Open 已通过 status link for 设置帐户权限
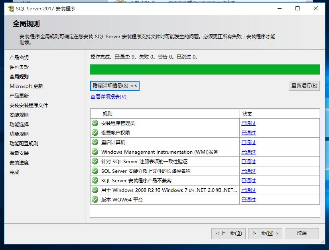329x250 pixels. 248,133
